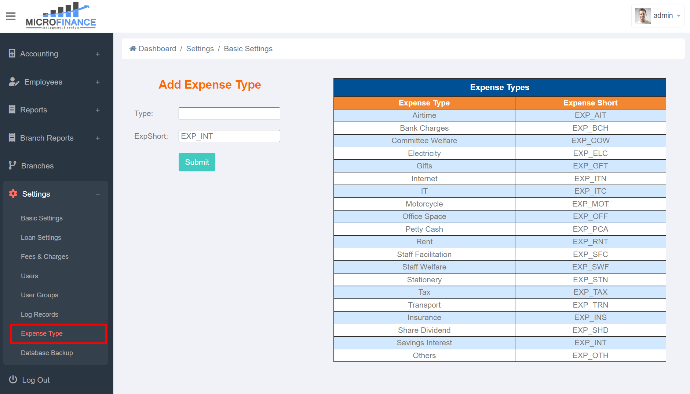This screenshot has height=394, width=690.
Task: Select Expense Type submenu item
Action: pos(42,334)
